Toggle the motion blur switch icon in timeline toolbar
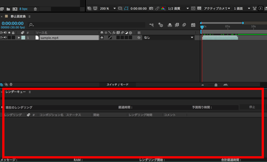This screenshot has width=267, height=162. (184, 25)
